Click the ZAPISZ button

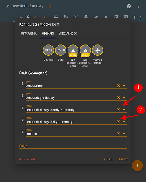123,159
